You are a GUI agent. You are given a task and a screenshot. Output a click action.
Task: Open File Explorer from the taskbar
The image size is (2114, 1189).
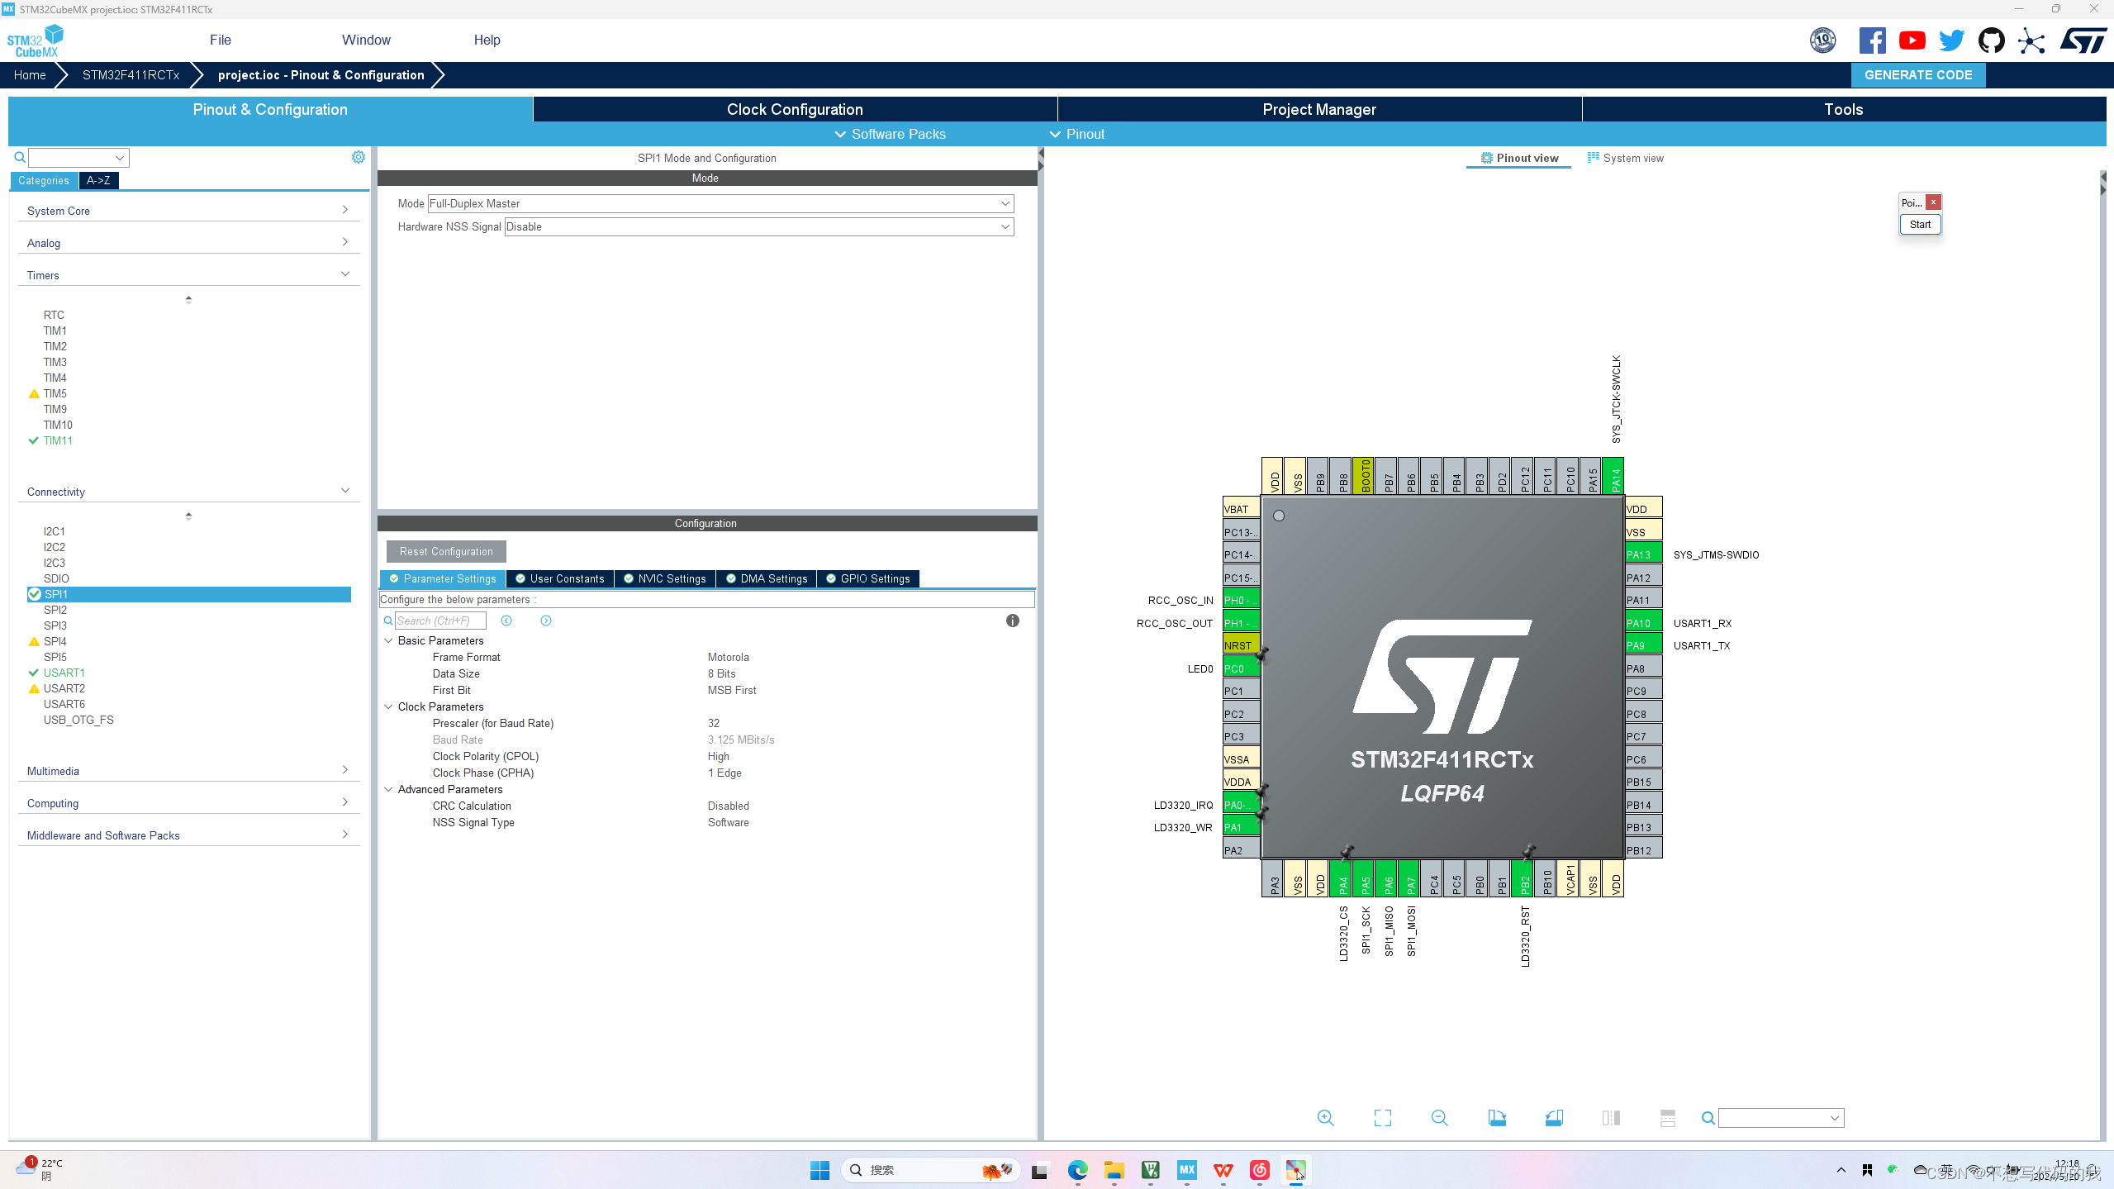(x=1114, y=1170)
